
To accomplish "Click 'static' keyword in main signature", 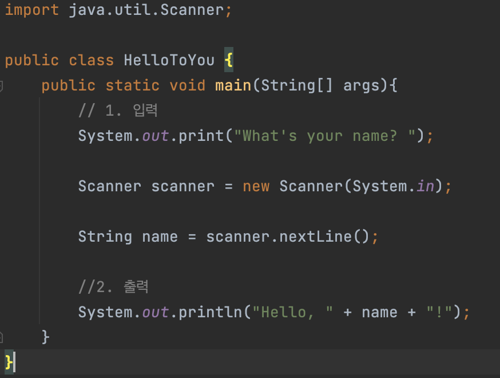I will tap(132, 85).
